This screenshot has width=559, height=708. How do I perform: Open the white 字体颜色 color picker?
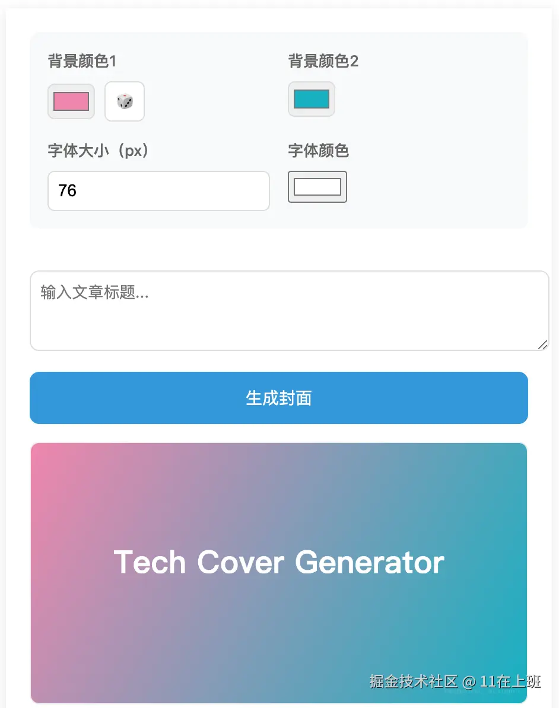[x=317, y=187]
